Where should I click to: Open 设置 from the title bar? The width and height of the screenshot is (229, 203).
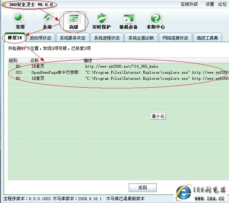210,4
